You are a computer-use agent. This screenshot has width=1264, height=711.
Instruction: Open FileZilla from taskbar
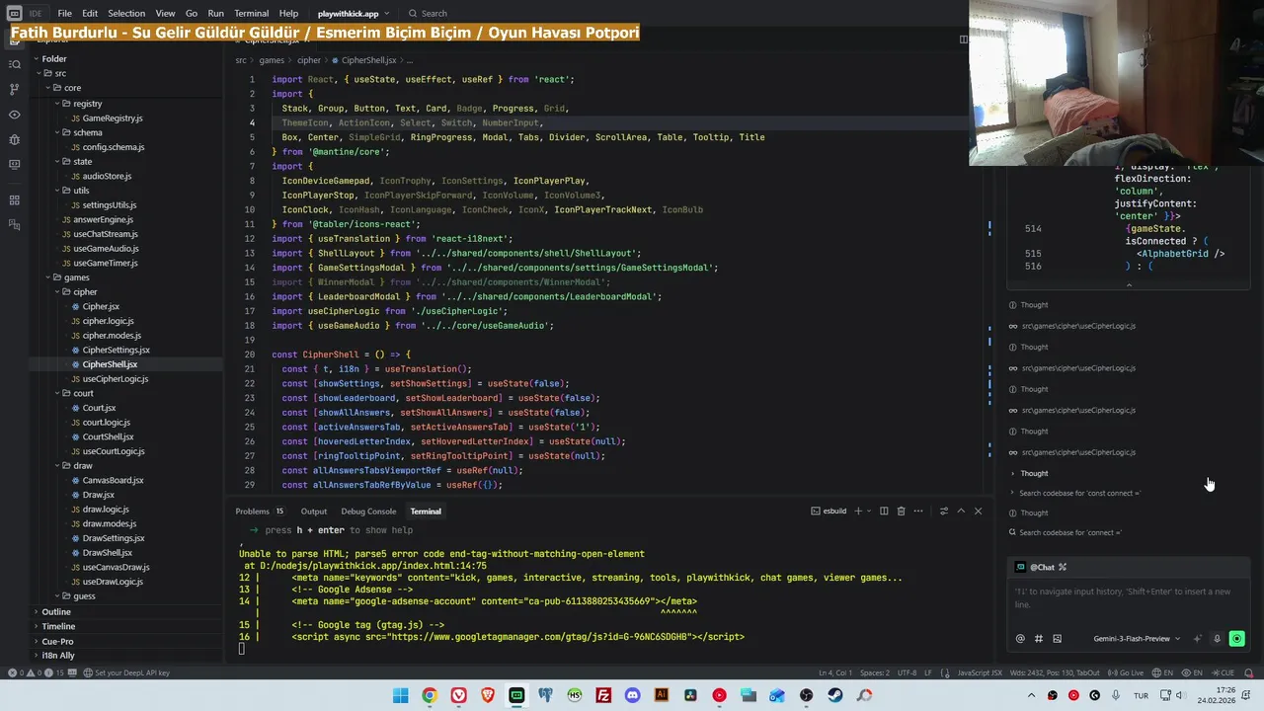[x=603, y=695]
